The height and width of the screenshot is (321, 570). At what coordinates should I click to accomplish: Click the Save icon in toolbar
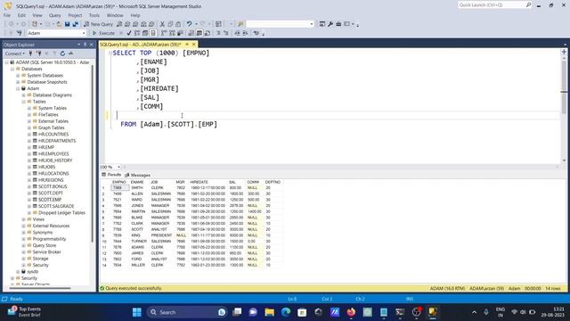[68, 24]
